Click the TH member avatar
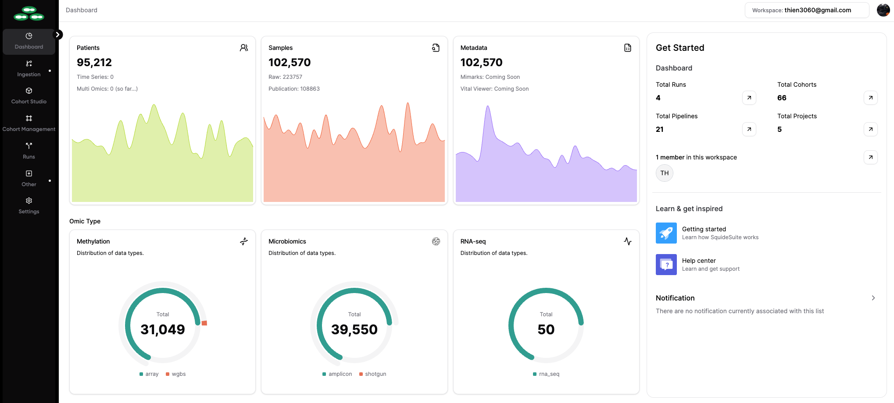Image resolution: width=894 pixels, height=403 pixels. 664,173
